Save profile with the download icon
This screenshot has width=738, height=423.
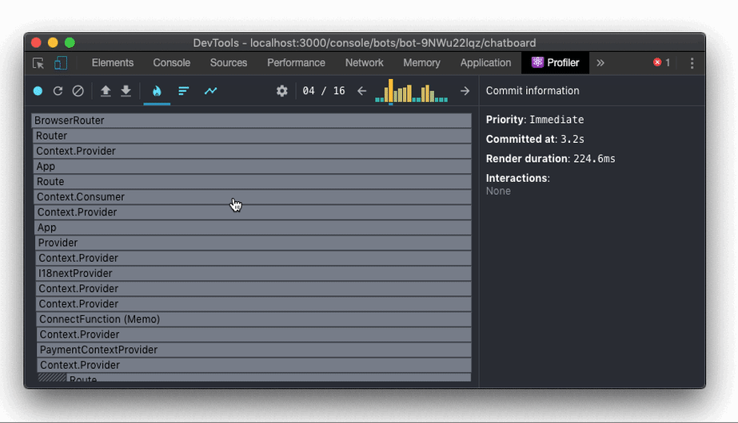tap(126, 91)
